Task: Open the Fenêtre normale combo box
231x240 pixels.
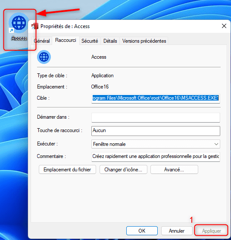Action: click(x=156, y=144)
